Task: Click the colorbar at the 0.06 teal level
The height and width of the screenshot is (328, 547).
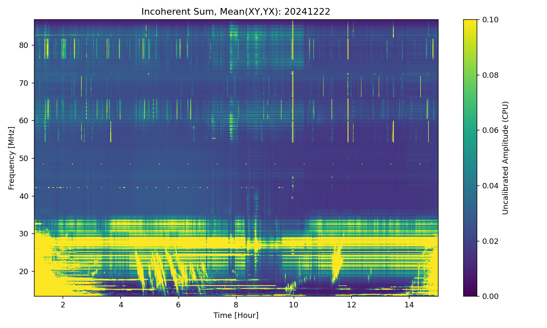Action: pos(470,130)
